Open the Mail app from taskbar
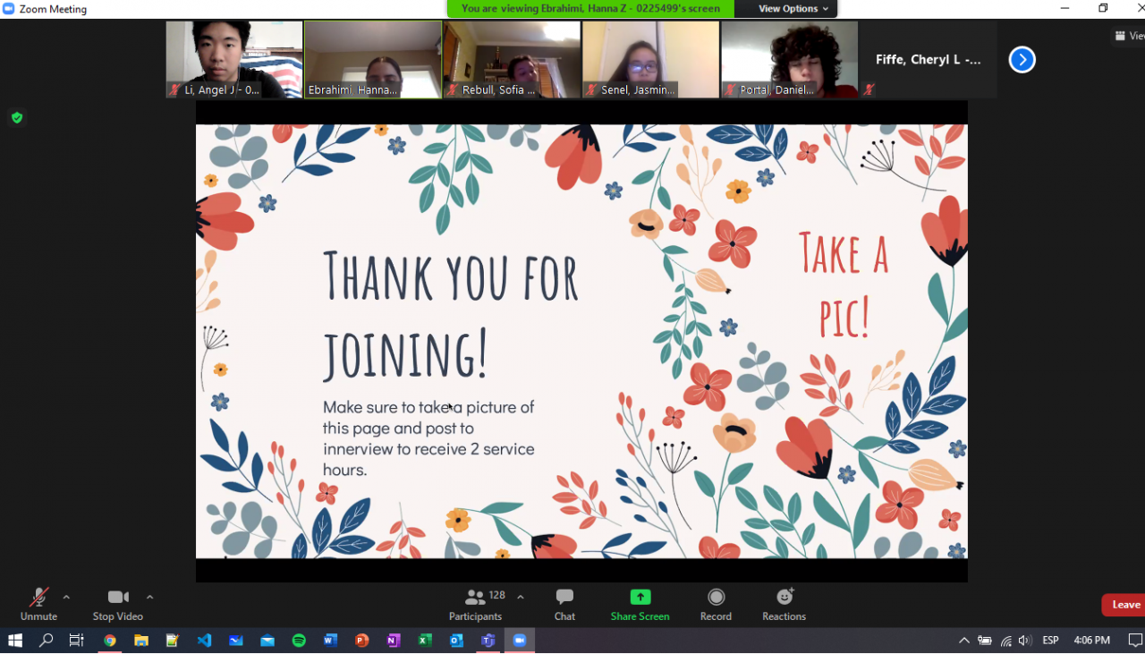1145x654 pixels. click(x=267, y=641)
